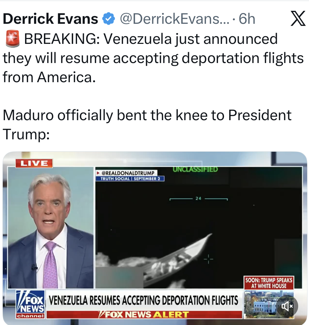This screenshot has width=309, height=325.
Task: Click the red LIVE badge on the video
Action: tap(34, 163)
